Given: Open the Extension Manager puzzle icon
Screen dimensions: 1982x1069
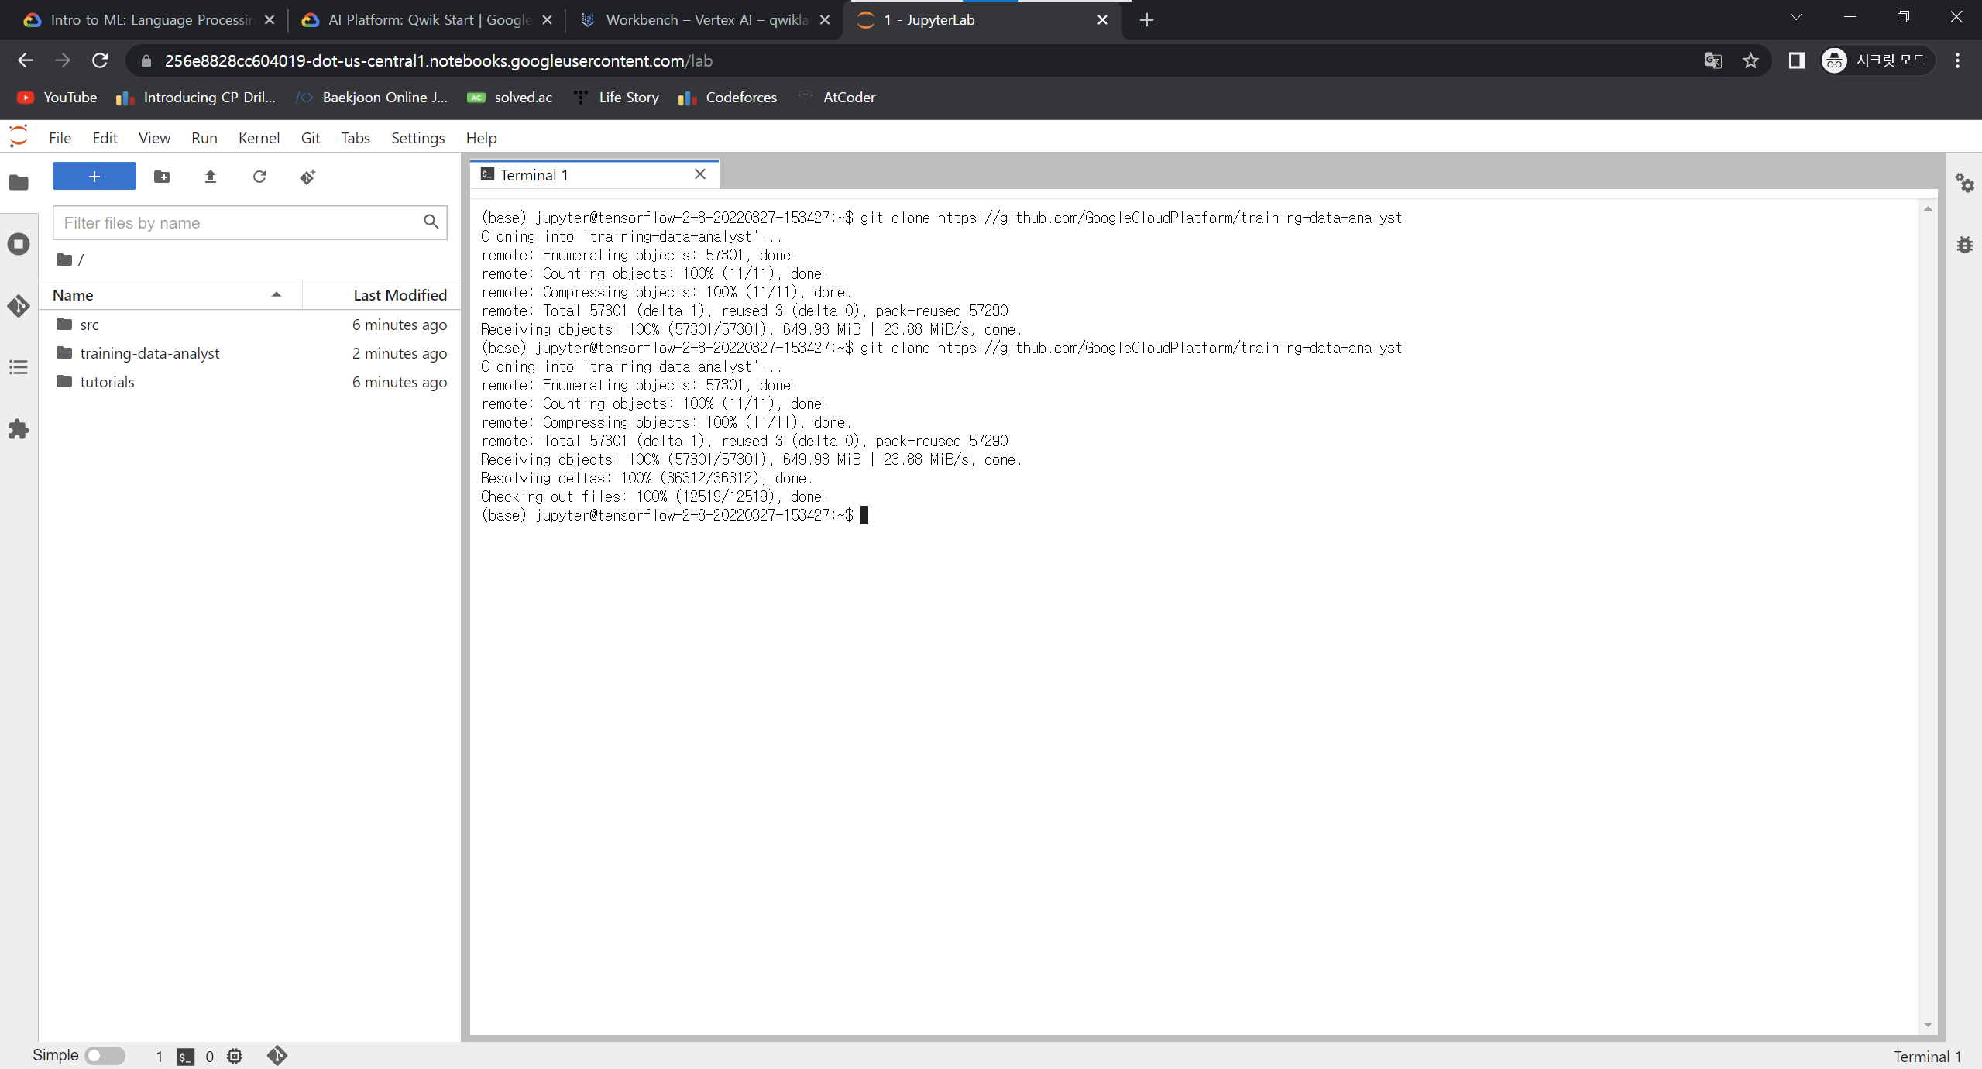Looking at the screenshot, I should (x=19, y=429).
